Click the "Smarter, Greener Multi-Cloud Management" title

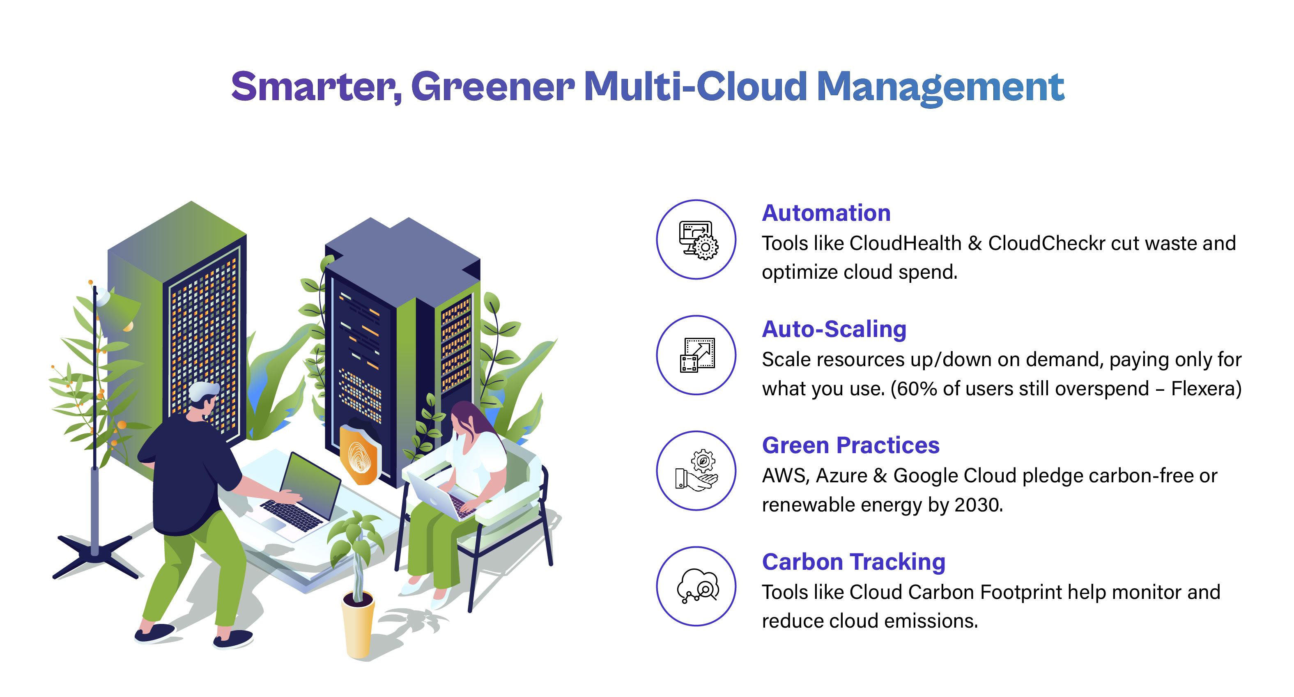pyautogui.click(x=647, y=86)
